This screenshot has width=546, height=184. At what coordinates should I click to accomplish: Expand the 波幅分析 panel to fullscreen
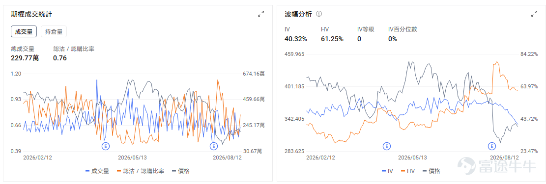point(534,14)
